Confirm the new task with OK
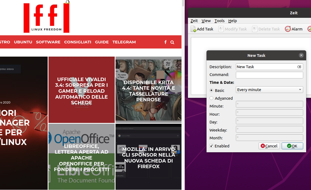Image resolution: width=311 pixels, height=190 pixels. [x=292, y=146]
